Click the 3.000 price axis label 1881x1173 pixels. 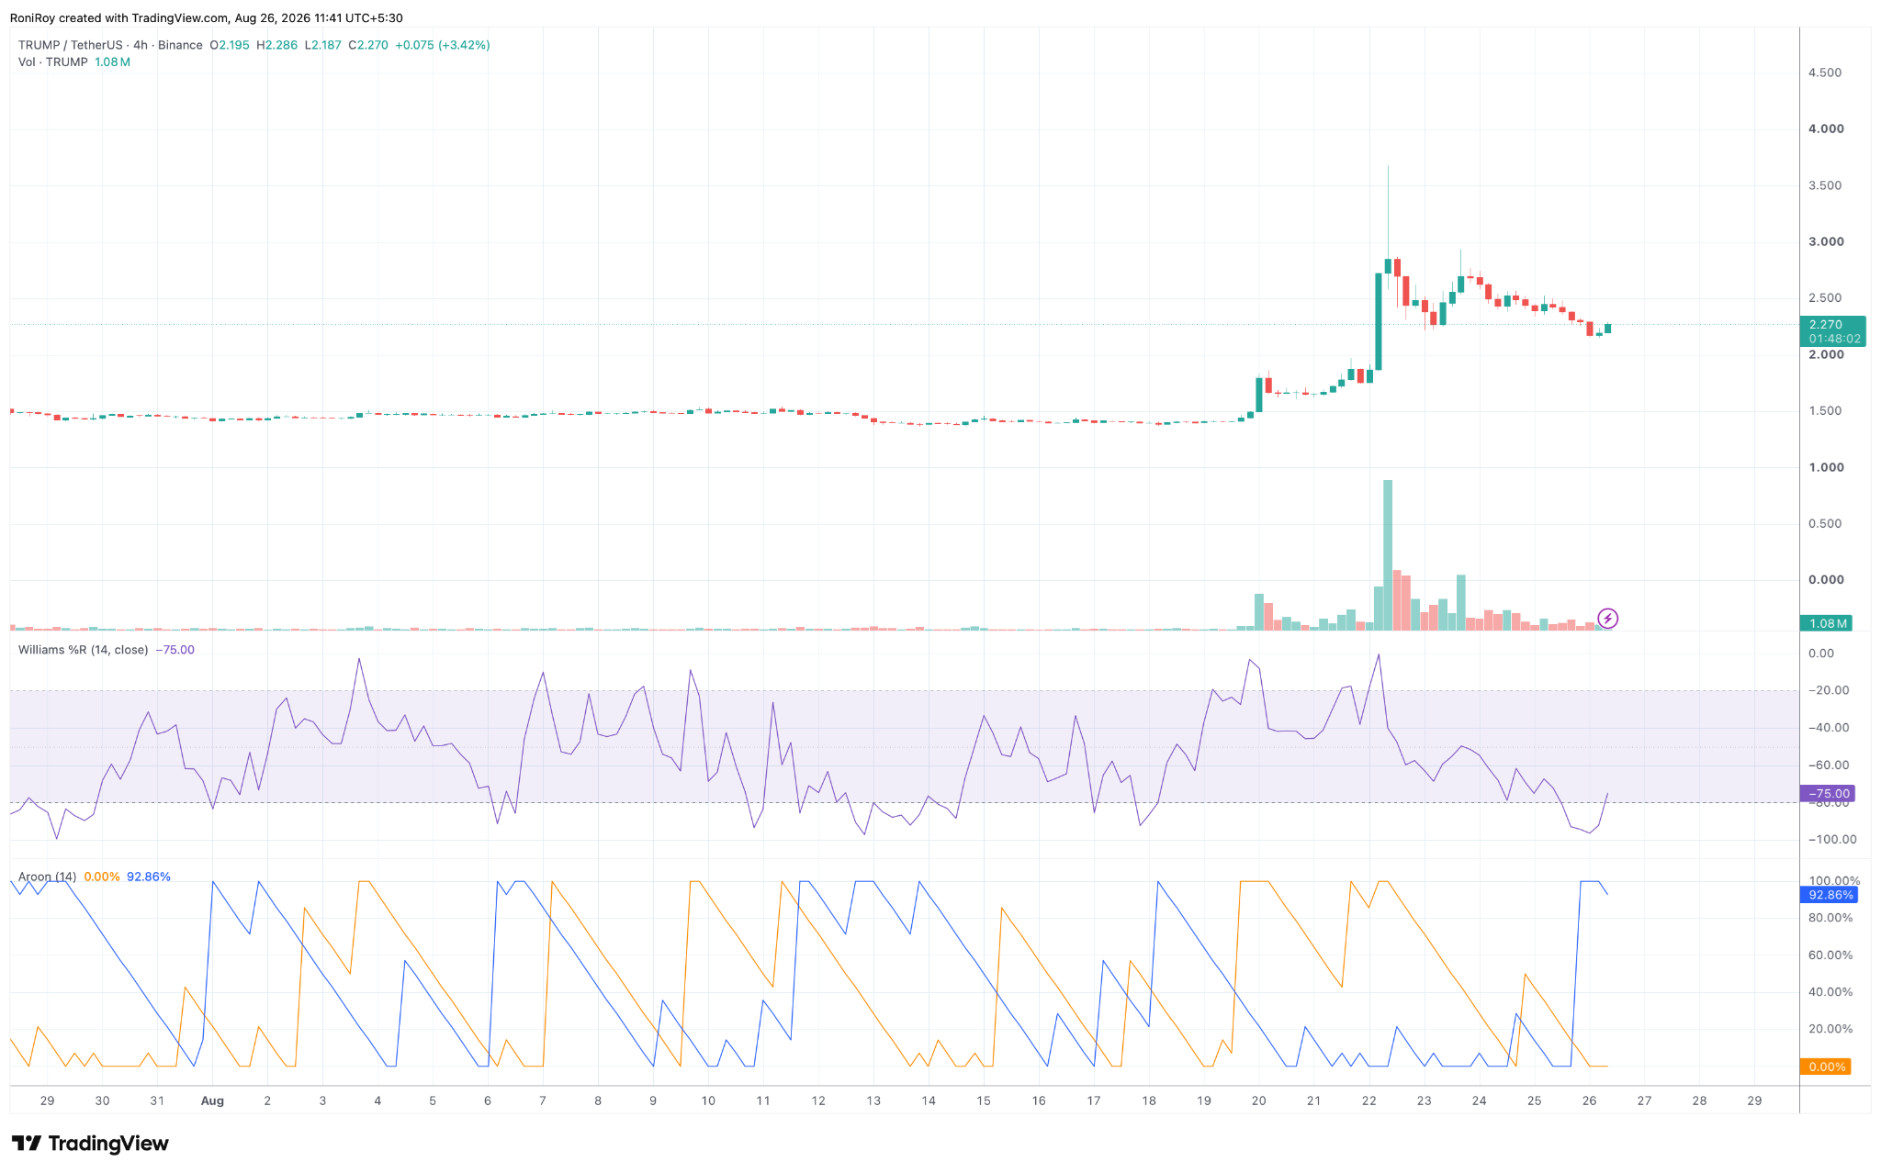pos(1826,241)
